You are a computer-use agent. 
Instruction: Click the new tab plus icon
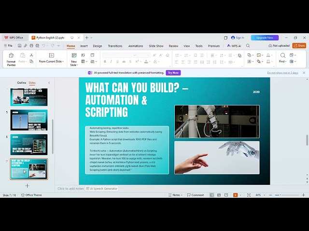87,38
